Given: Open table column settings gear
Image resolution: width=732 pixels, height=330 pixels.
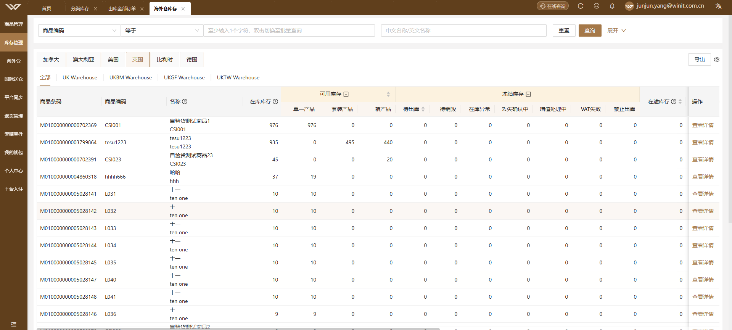Looking at the screenshot, I should tap(717, 60).
